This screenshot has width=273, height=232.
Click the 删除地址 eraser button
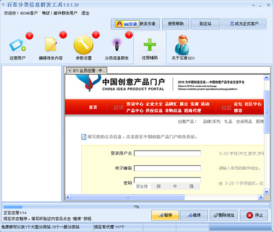tap(224, 215)
